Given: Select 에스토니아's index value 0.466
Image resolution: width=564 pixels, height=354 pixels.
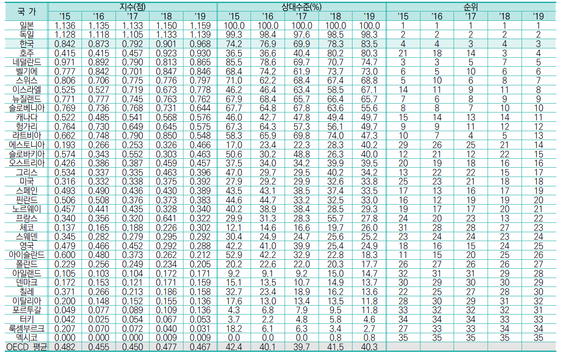Looking at the screenshot, I should [200, 145].
